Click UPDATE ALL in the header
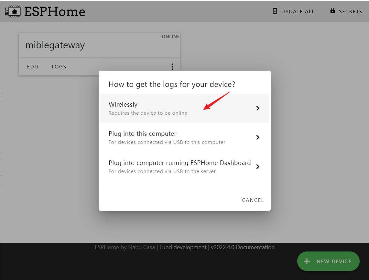 [293, 11]
